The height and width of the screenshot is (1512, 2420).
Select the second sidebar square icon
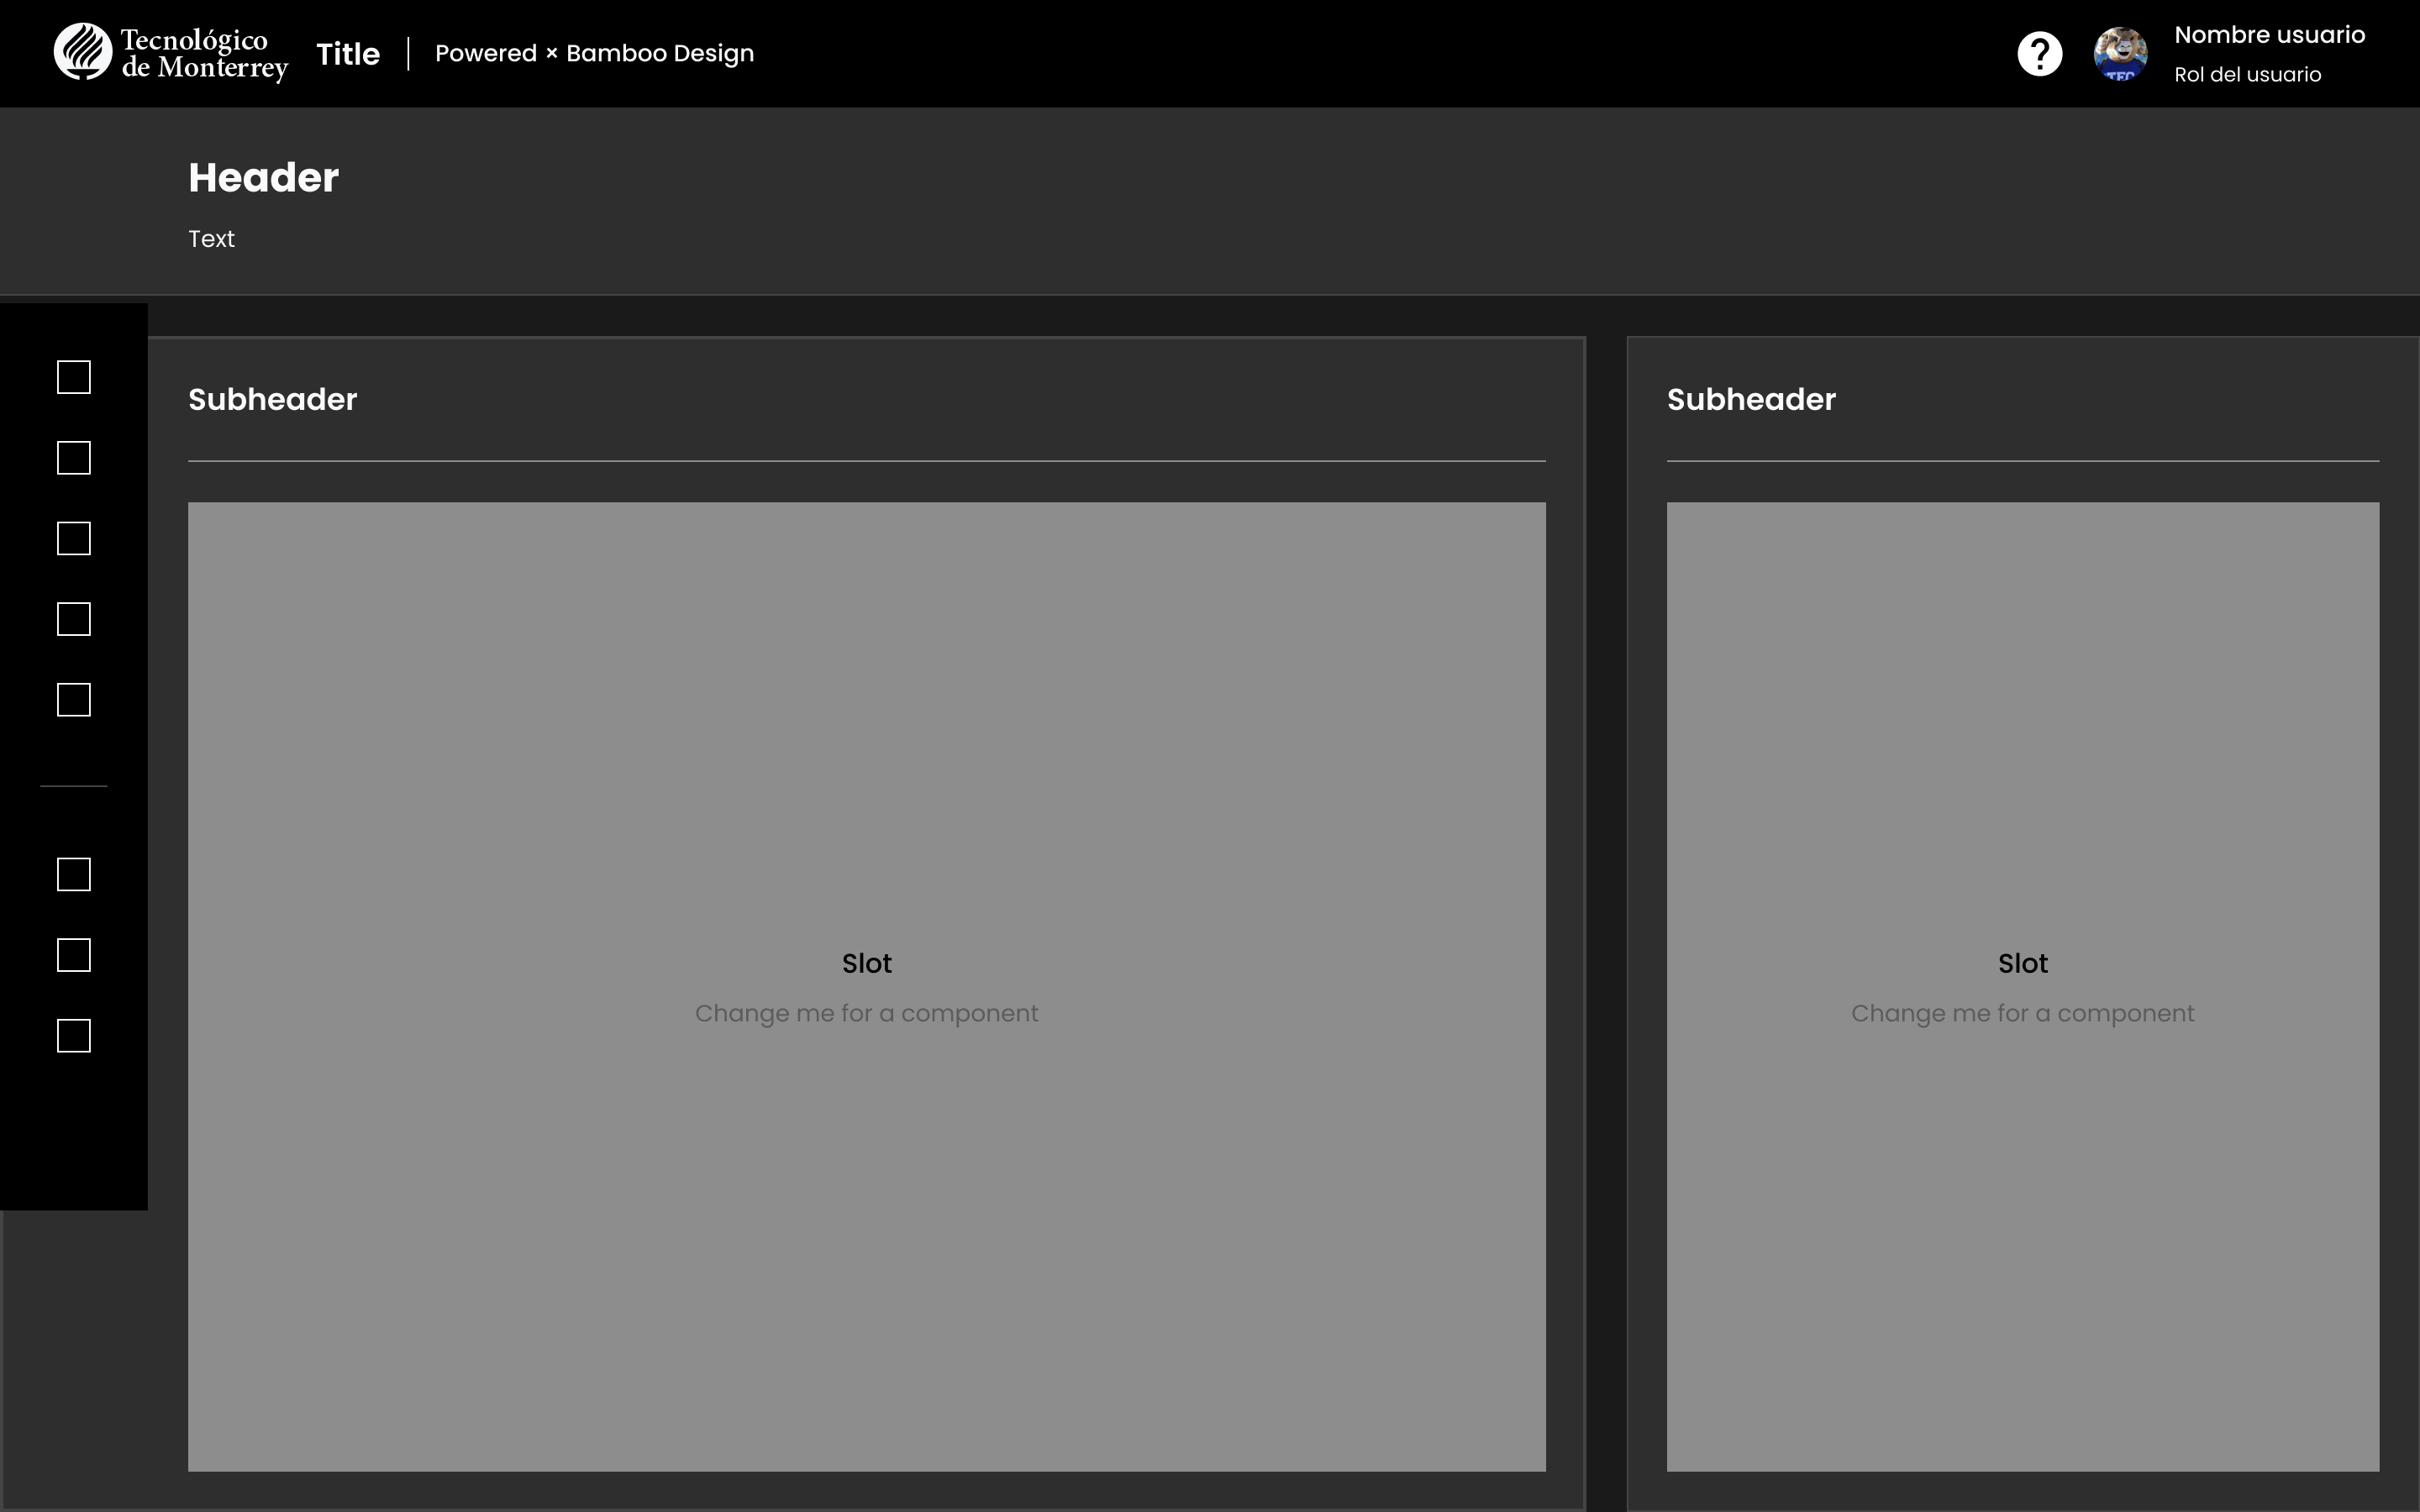pos(74,458)
